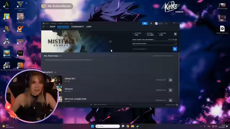Select the Palworld title
This screenshot has width=230, height=129.
pos(69,89)
